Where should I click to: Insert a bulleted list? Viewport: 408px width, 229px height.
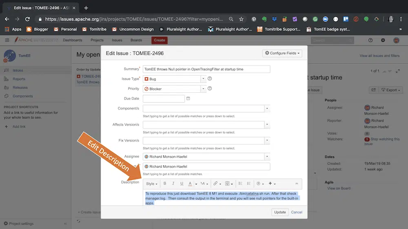(x=240, y=183)
